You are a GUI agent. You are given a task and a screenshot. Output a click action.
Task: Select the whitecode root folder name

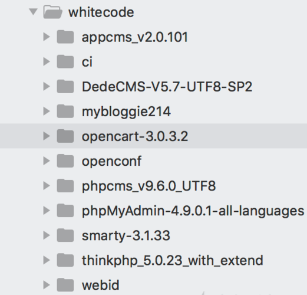click(101, 12)
